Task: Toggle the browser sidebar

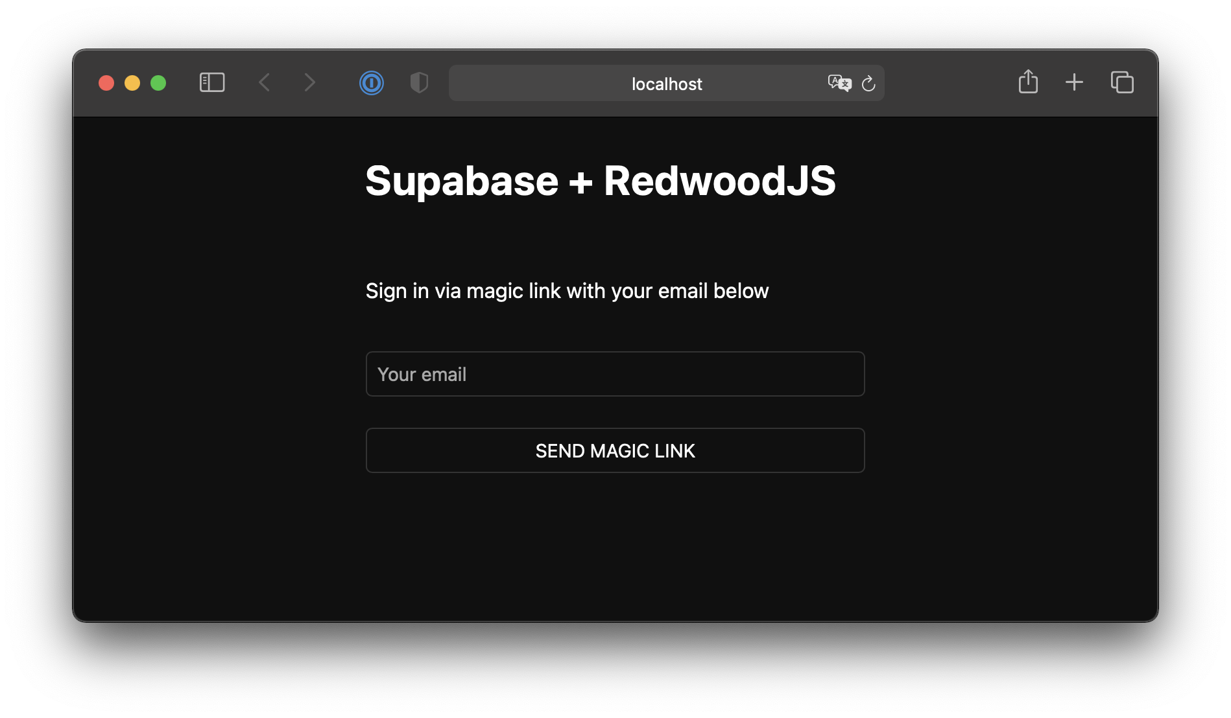Action: (x=211, y=82)
